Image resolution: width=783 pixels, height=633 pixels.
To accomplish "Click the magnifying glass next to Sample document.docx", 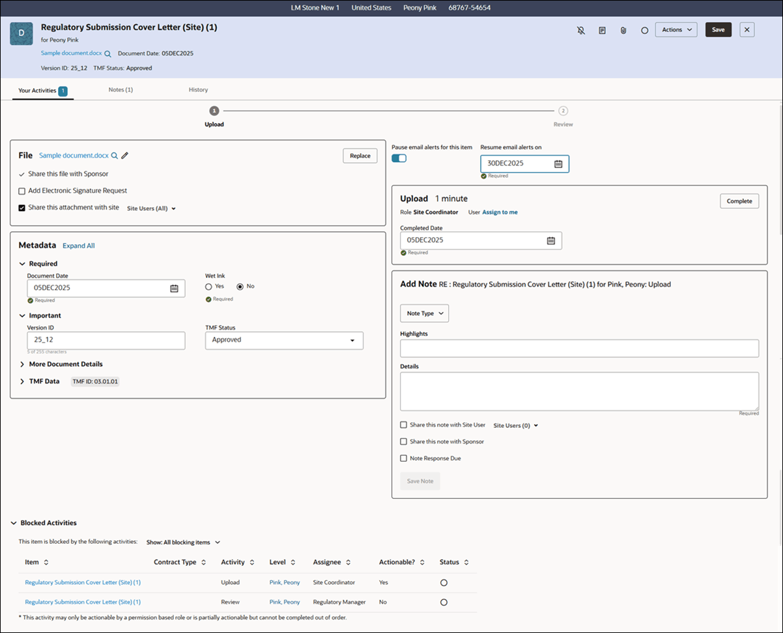I will pyautogui.click(x=115, y=156).
